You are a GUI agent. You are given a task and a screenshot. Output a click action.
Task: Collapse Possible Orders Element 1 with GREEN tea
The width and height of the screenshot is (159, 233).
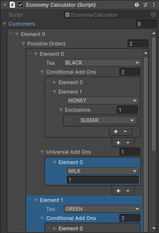[35, 200]
